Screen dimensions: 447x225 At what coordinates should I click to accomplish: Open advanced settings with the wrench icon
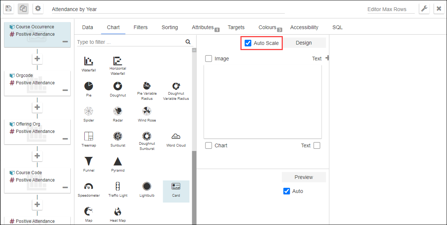(424, 8)
